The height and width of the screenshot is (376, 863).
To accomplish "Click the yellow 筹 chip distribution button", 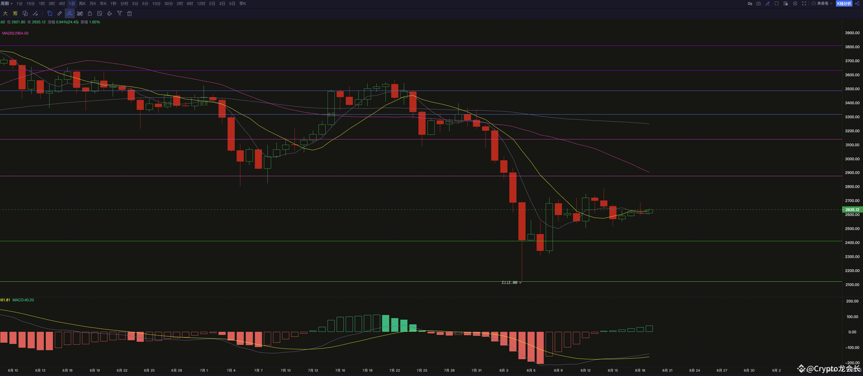I will 15,13.
